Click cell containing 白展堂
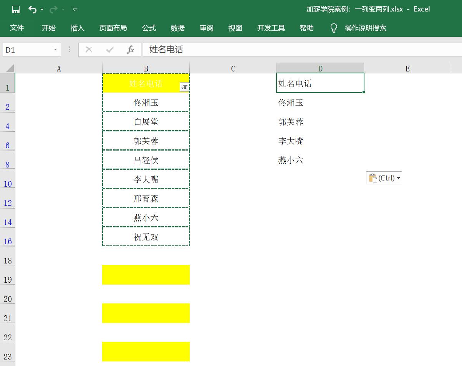462x366 pixels. (x=146, y=121)
